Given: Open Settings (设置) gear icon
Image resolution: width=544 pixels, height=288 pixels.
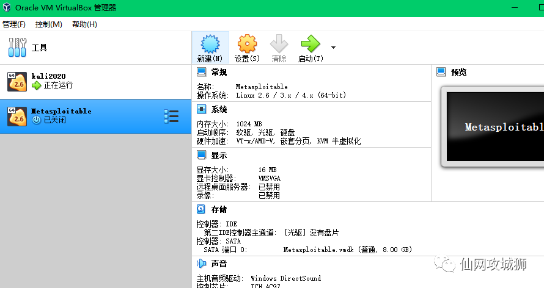Looking at the screenshot, I should pos(247,43).
